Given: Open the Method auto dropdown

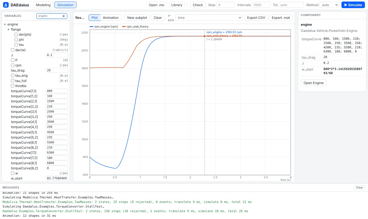Looking at the screenshot, I should pos(329,5).
